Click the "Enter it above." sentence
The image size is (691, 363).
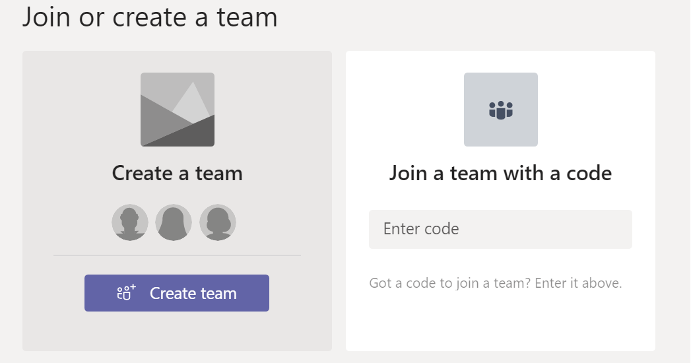point(578,283)
